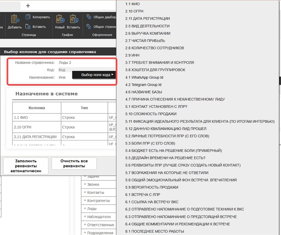
Task: Click table cell 2.10 ОГРН
Action: [37, 127]
